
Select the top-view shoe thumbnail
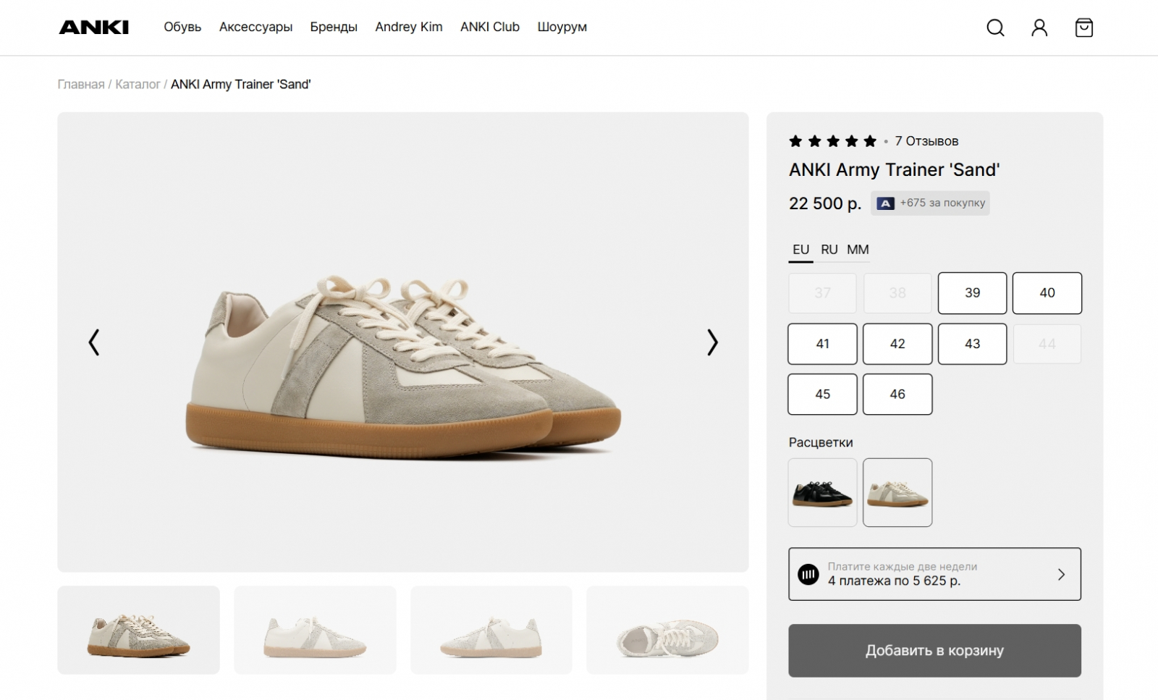point(667,631)
